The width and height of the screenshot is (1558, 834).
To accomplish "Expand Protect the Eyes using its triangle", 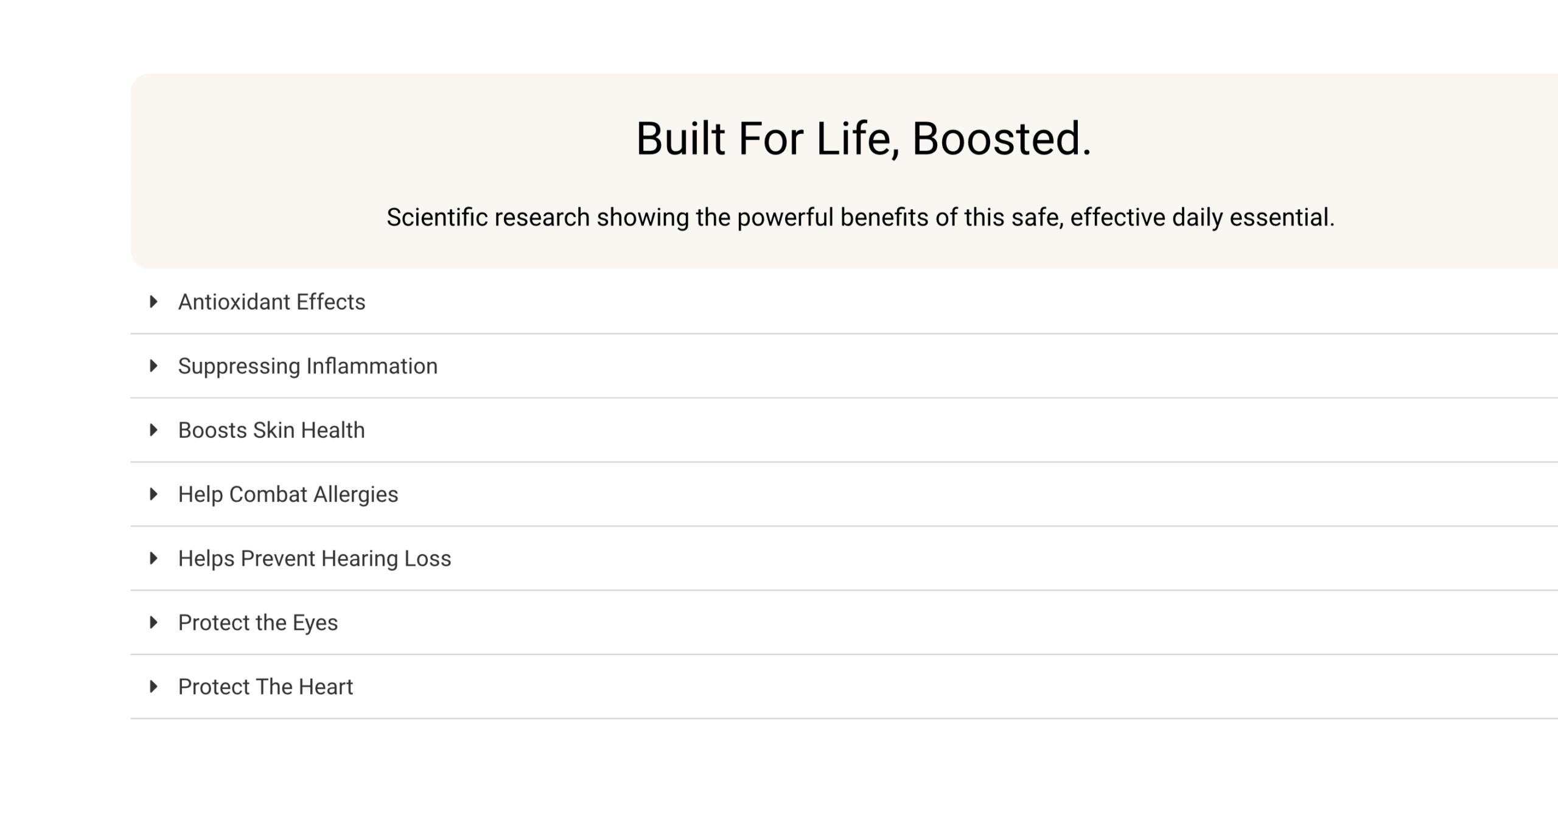I will click(x=153, y=622).
